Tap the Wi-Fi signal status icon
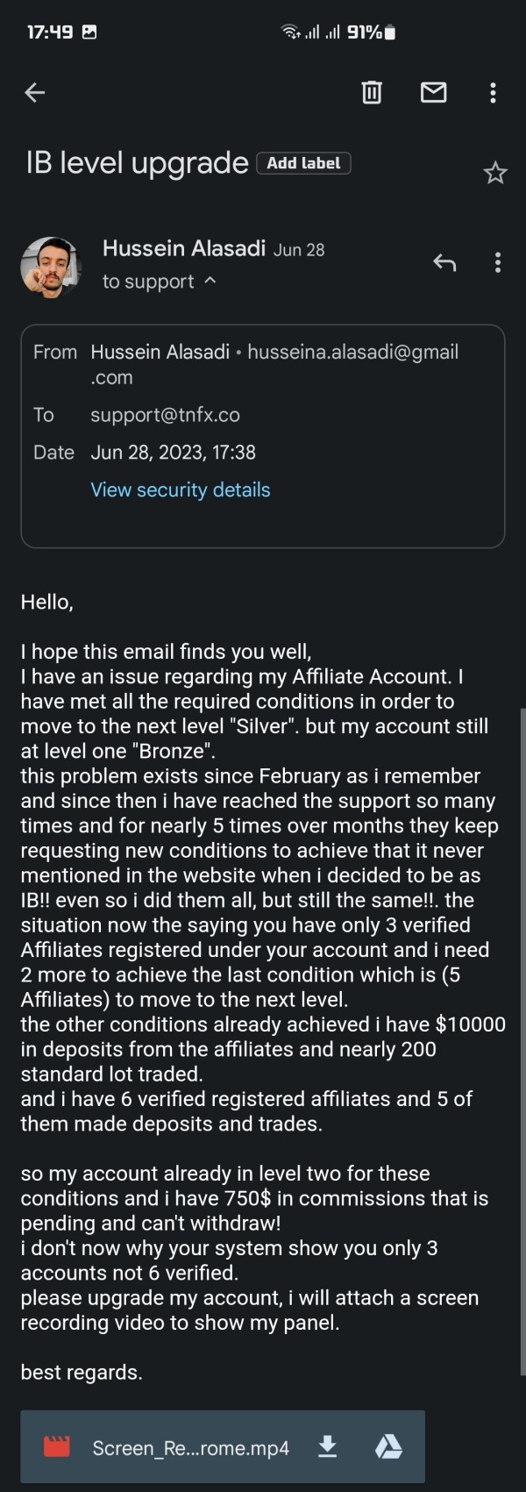 click(289, 32)
